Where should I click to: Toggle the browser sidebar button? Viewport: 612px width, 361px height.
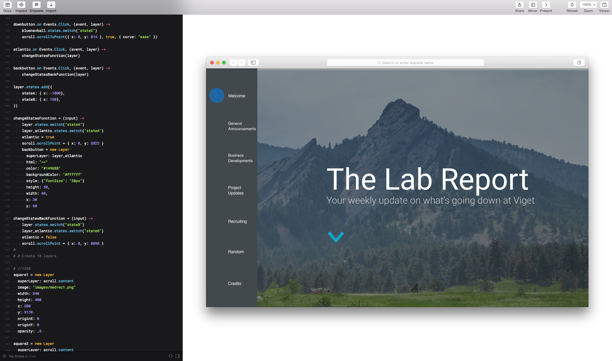(253, 63)
